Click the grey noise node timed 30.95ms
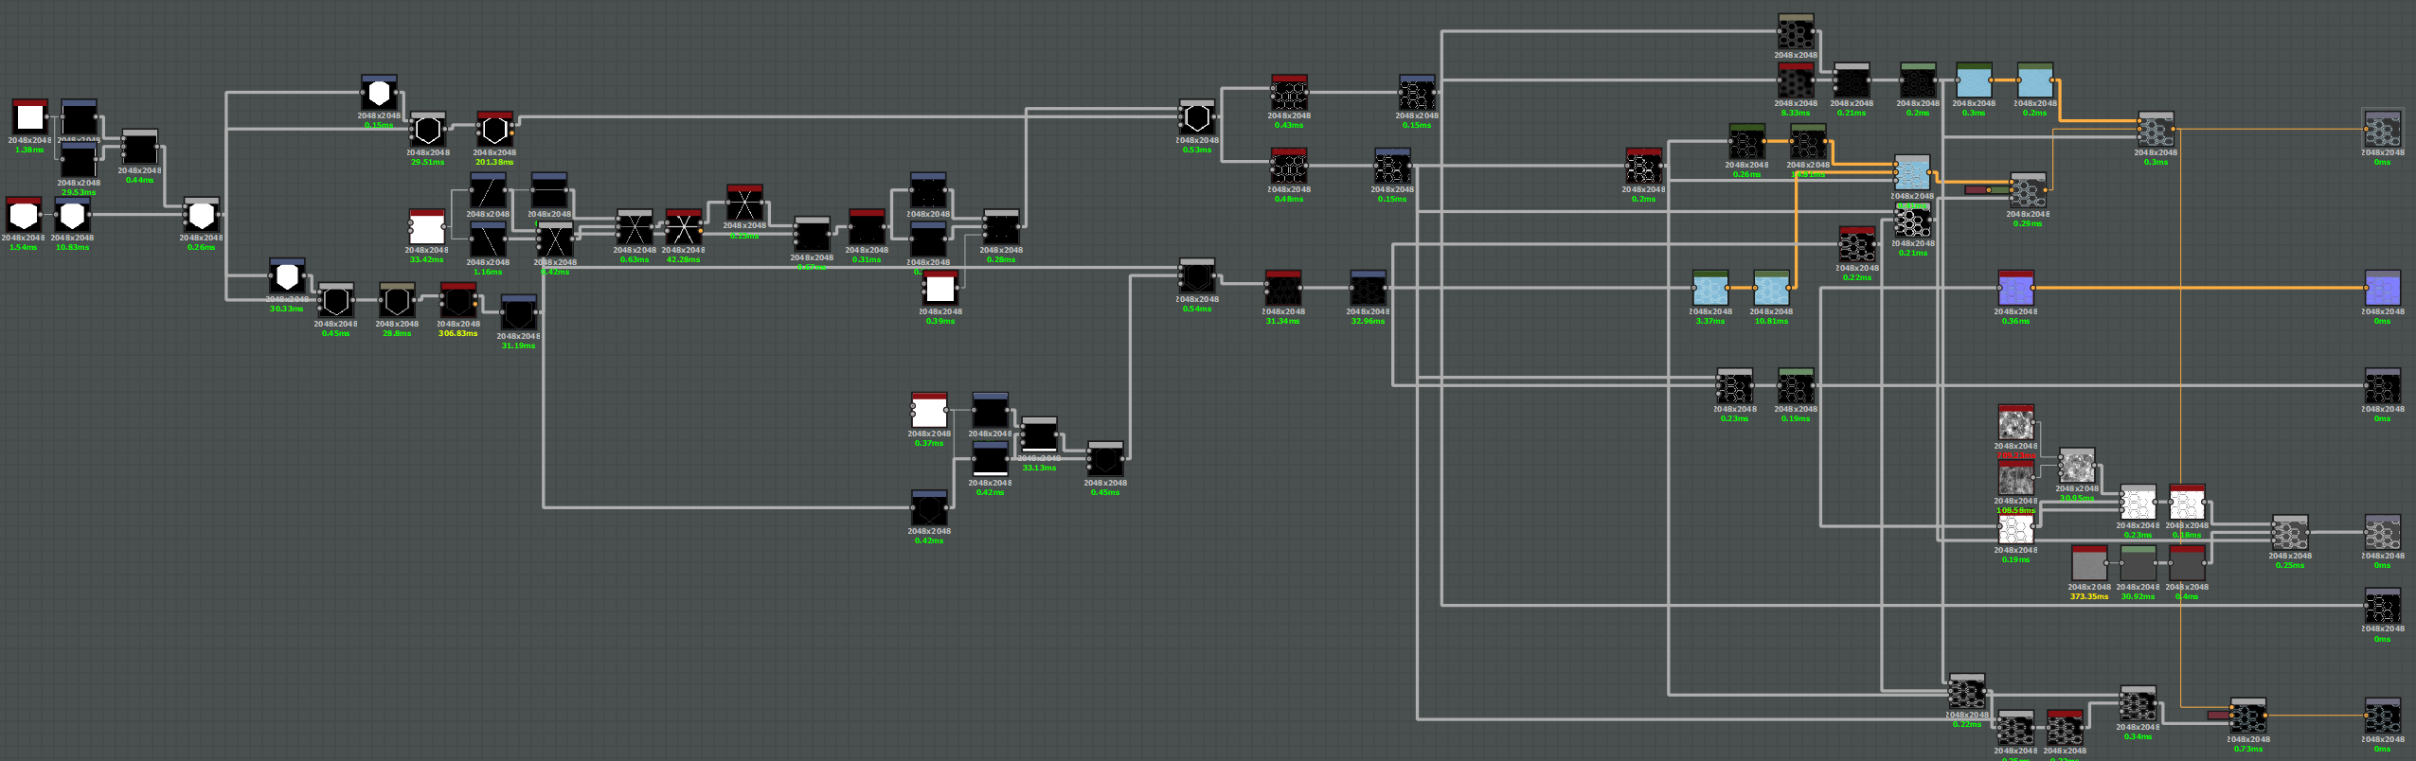Screen dimensions: 2416x761 coord(2076,467)
